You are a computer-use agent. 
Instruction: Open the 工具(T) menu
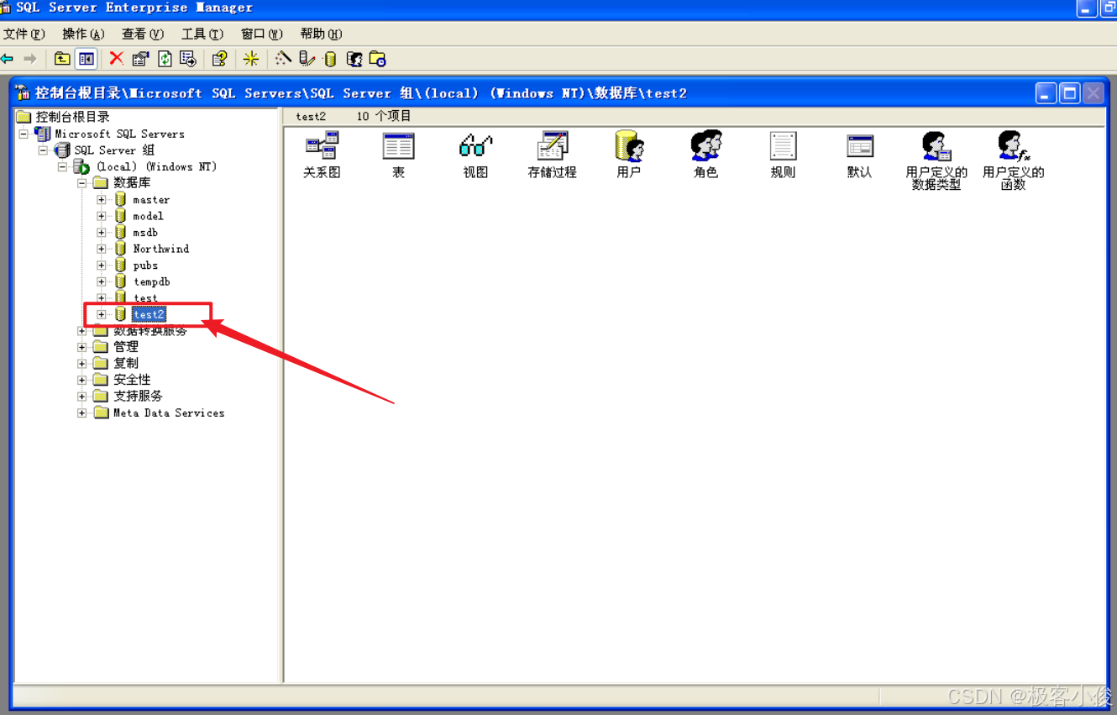point(202,34)
